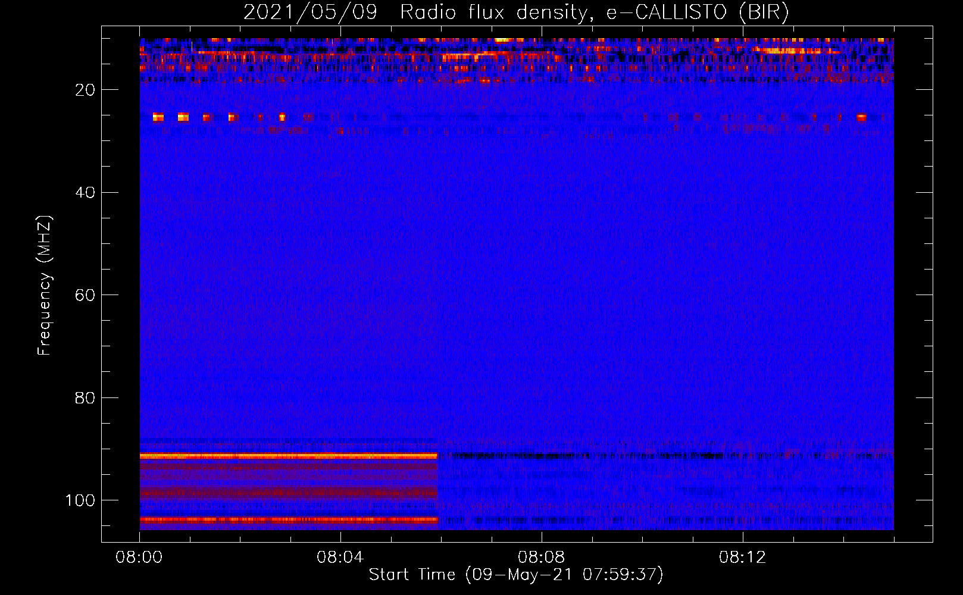Click the isolated red burst near 25 MHz at far right
The image size is (963, 595).
[861, 118]
